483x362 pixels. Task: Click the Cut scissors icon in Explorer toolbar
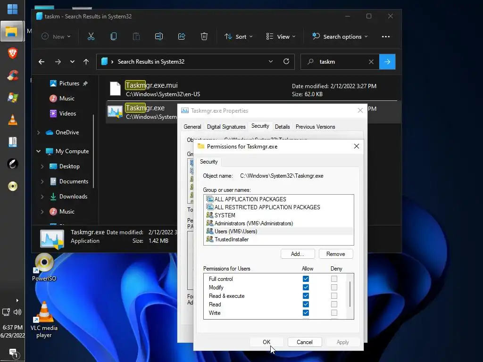[91, 37]
